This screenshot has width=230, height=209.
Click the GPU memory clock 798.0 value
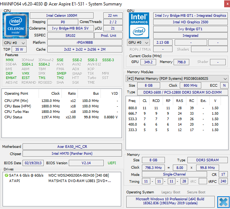[181, 62]
